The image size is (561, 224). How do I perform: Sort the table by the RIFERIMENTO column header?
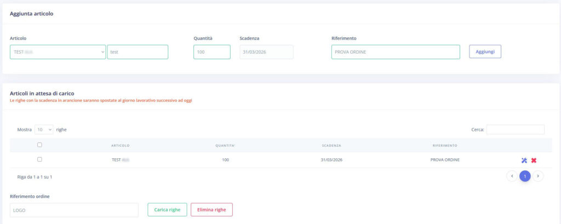(x=445, y=146)
